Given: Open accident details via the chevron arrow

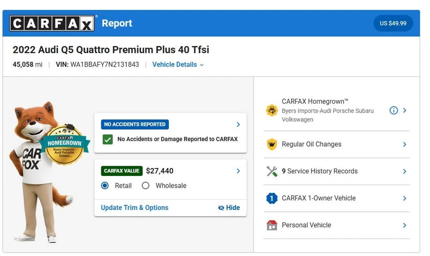Looking at the screenshot, I should [x=238, y=125].
